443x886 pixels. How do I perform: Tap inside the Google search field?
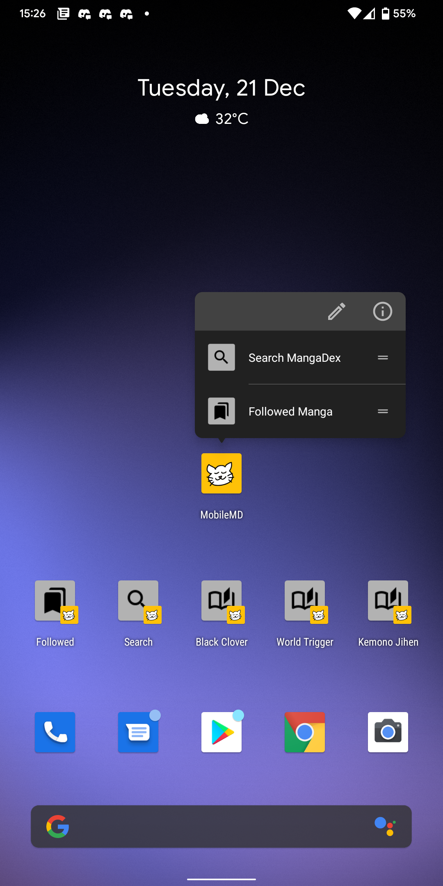221,827
